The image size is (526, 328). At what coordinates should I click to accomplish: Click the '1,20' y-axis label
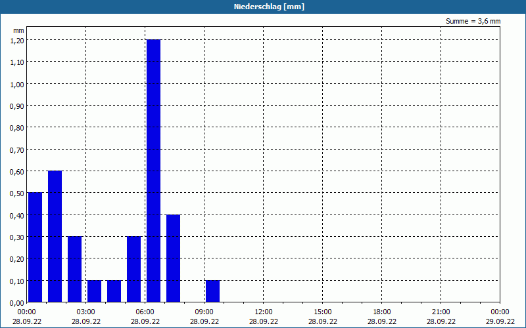point(17,40)
